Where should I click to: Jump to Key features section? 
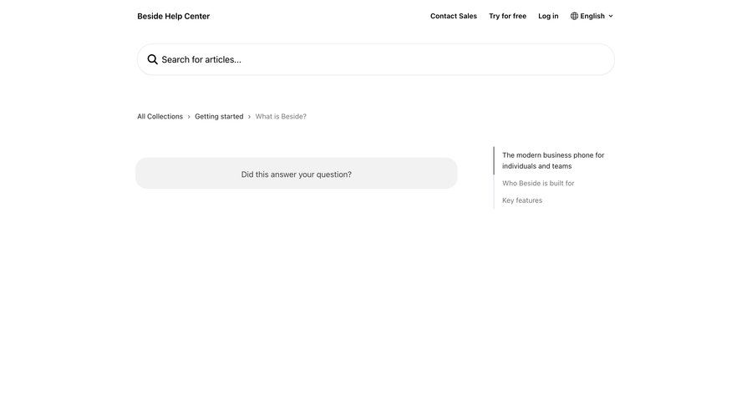click(x=522, y=200)
